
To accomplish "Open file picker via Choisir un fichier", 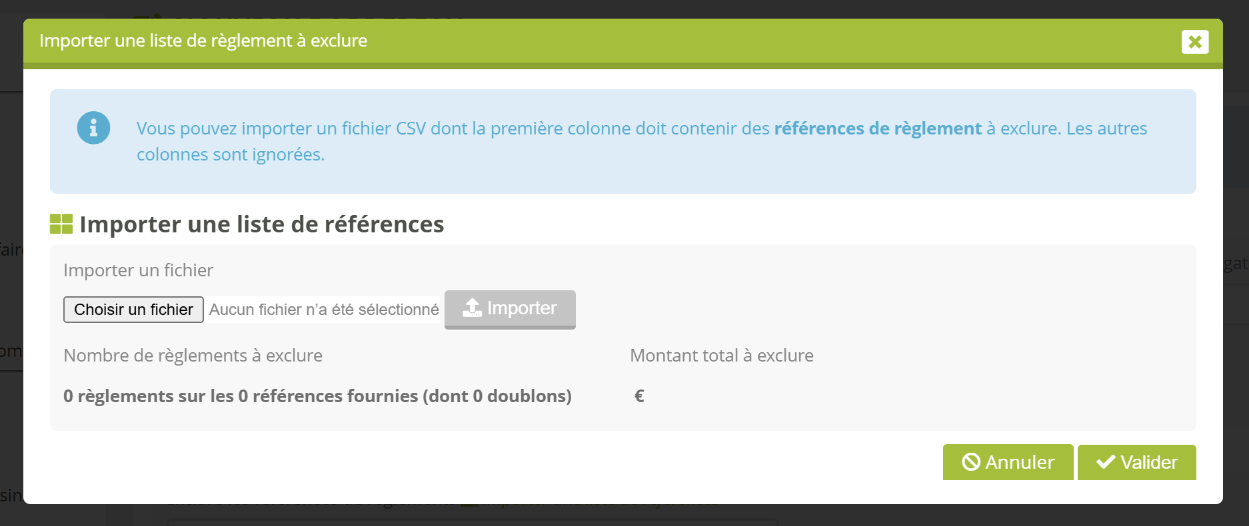I will click(133, 310).
